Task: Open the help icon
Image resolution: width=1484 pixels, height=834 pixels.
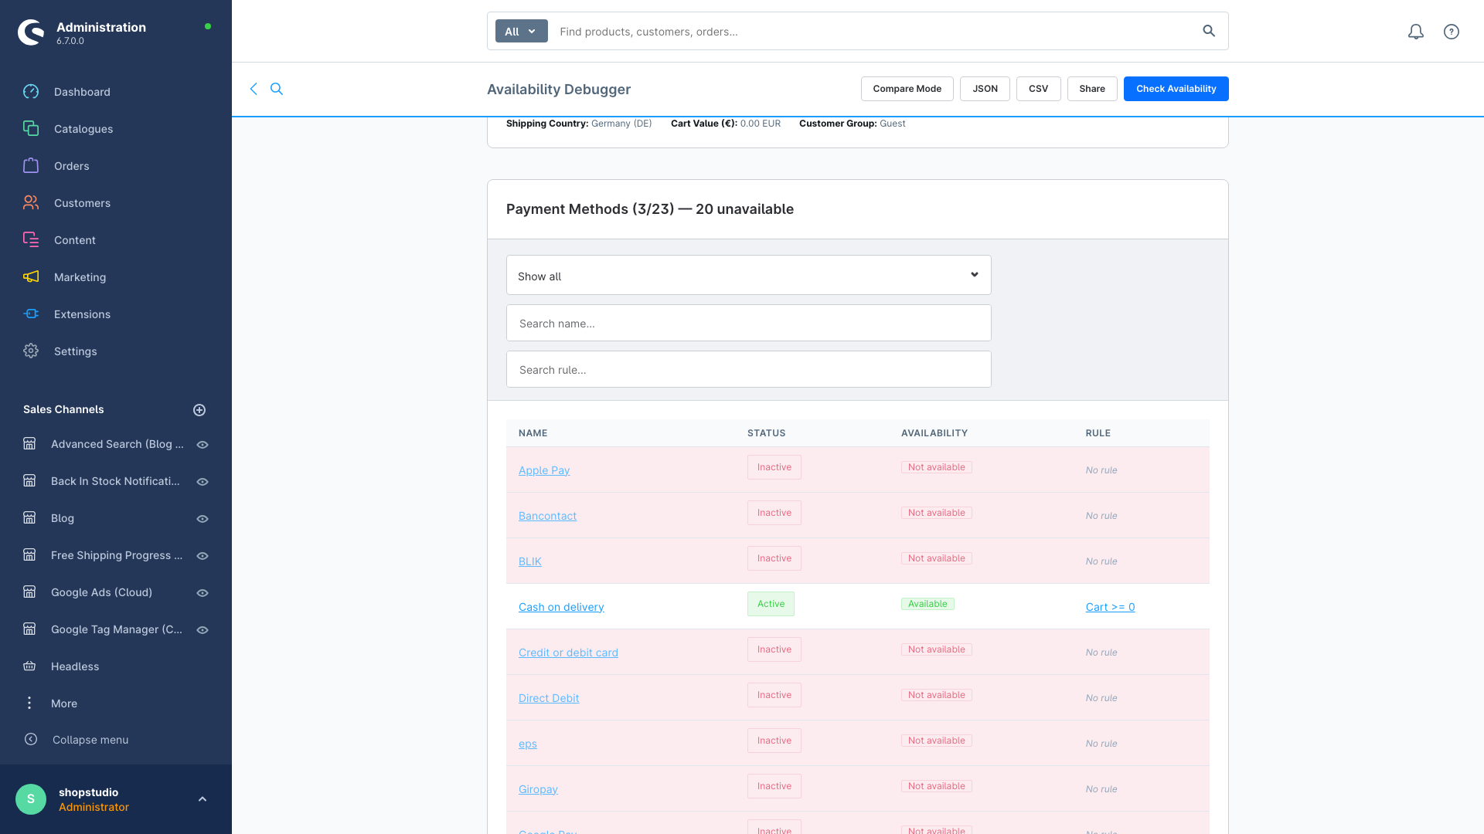Action: point(1452,32)
